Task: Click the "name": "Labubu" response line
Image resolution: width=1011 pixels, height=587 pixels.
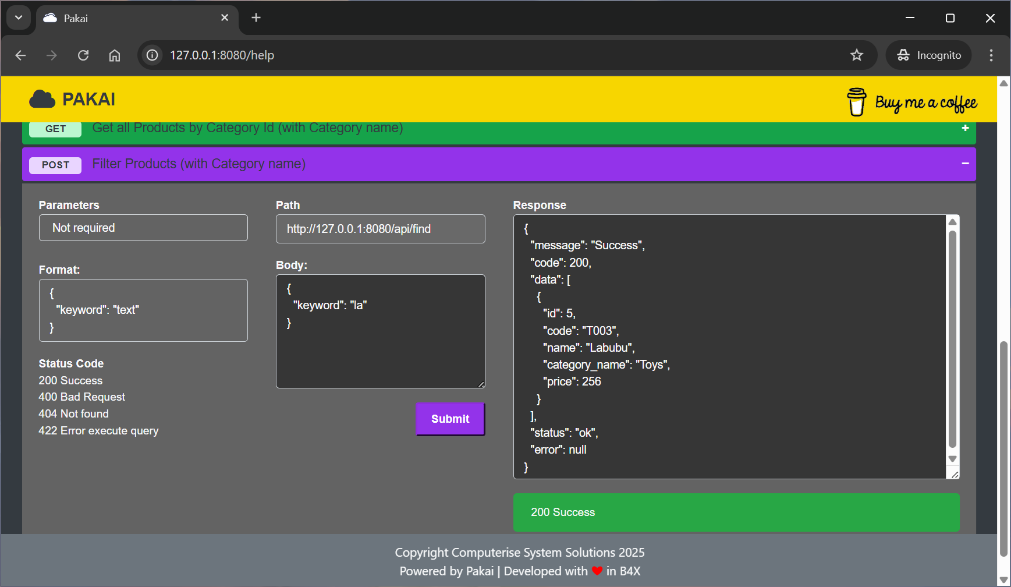Action: pos(589,348)
